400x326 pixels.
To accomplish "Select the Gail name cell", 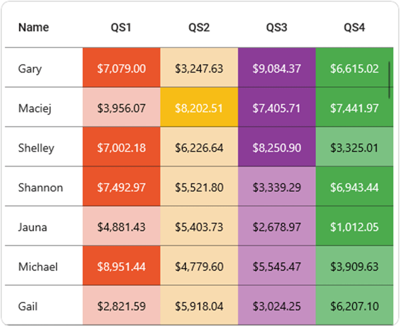I will 28,306.
